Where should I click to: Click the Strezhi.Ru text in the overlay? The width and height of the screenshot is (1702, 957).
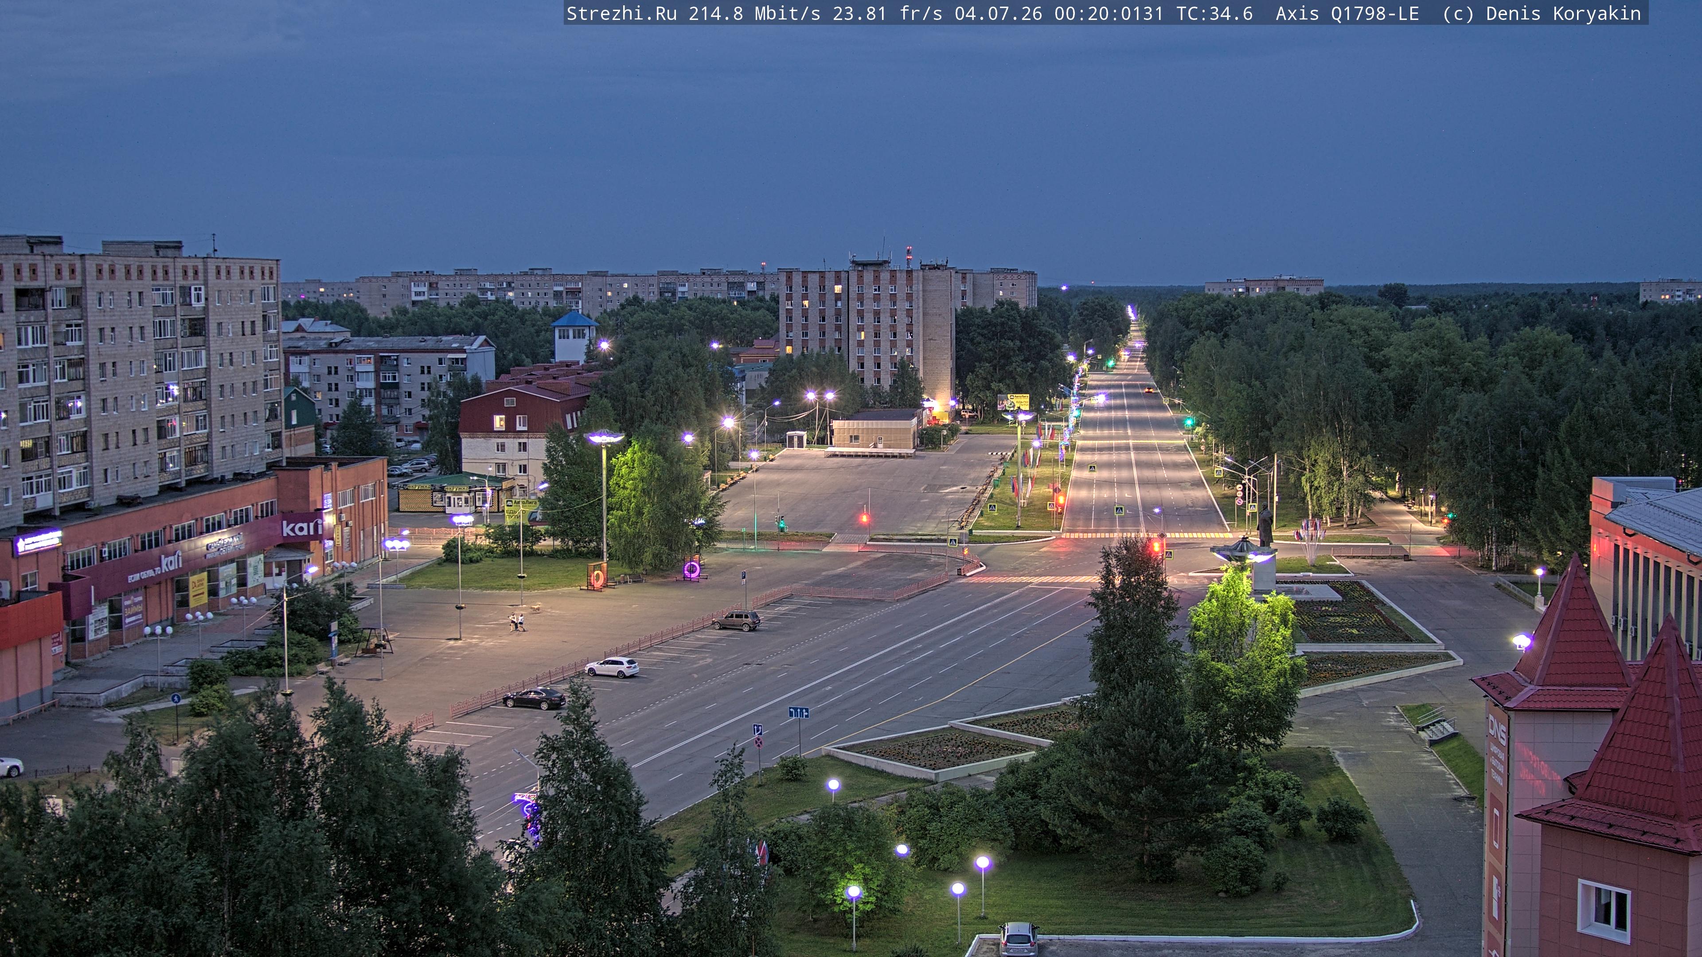click(621, 14)
